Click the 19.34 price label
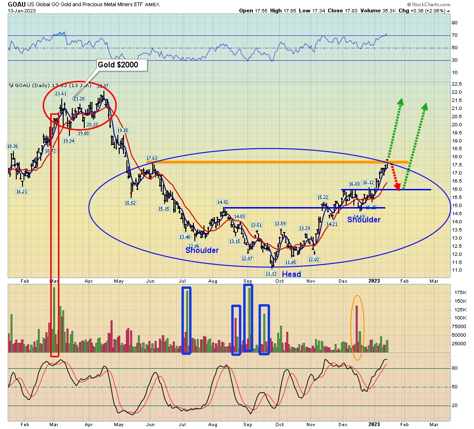This screenshot has width=474, height=429. (x=68, y=141)
